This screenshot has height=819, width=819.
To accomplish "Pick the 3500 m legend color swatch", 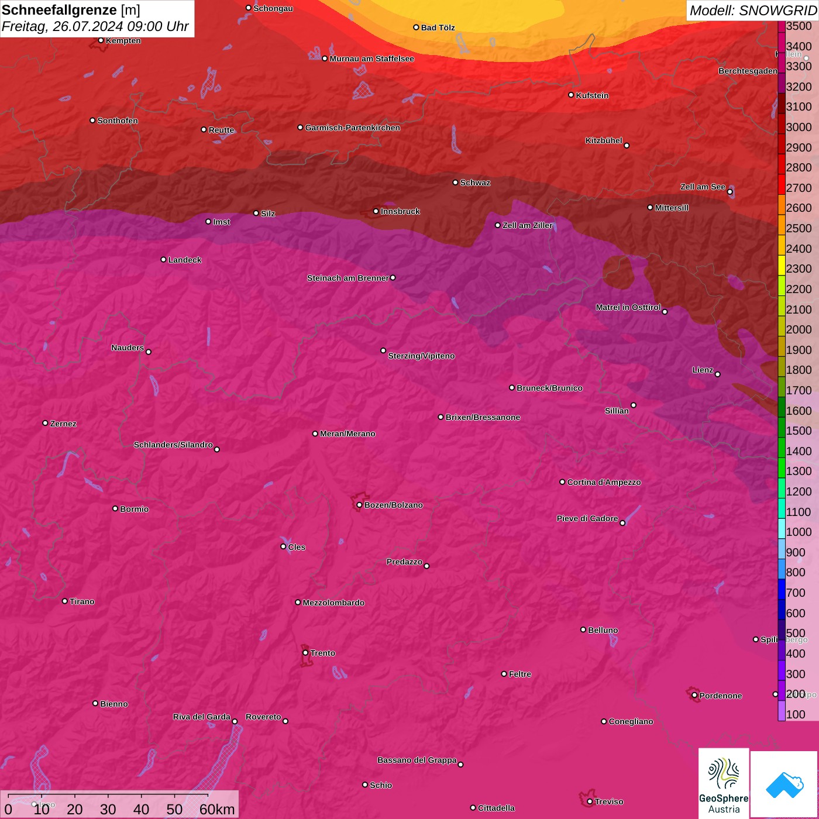I will [781, 26].
